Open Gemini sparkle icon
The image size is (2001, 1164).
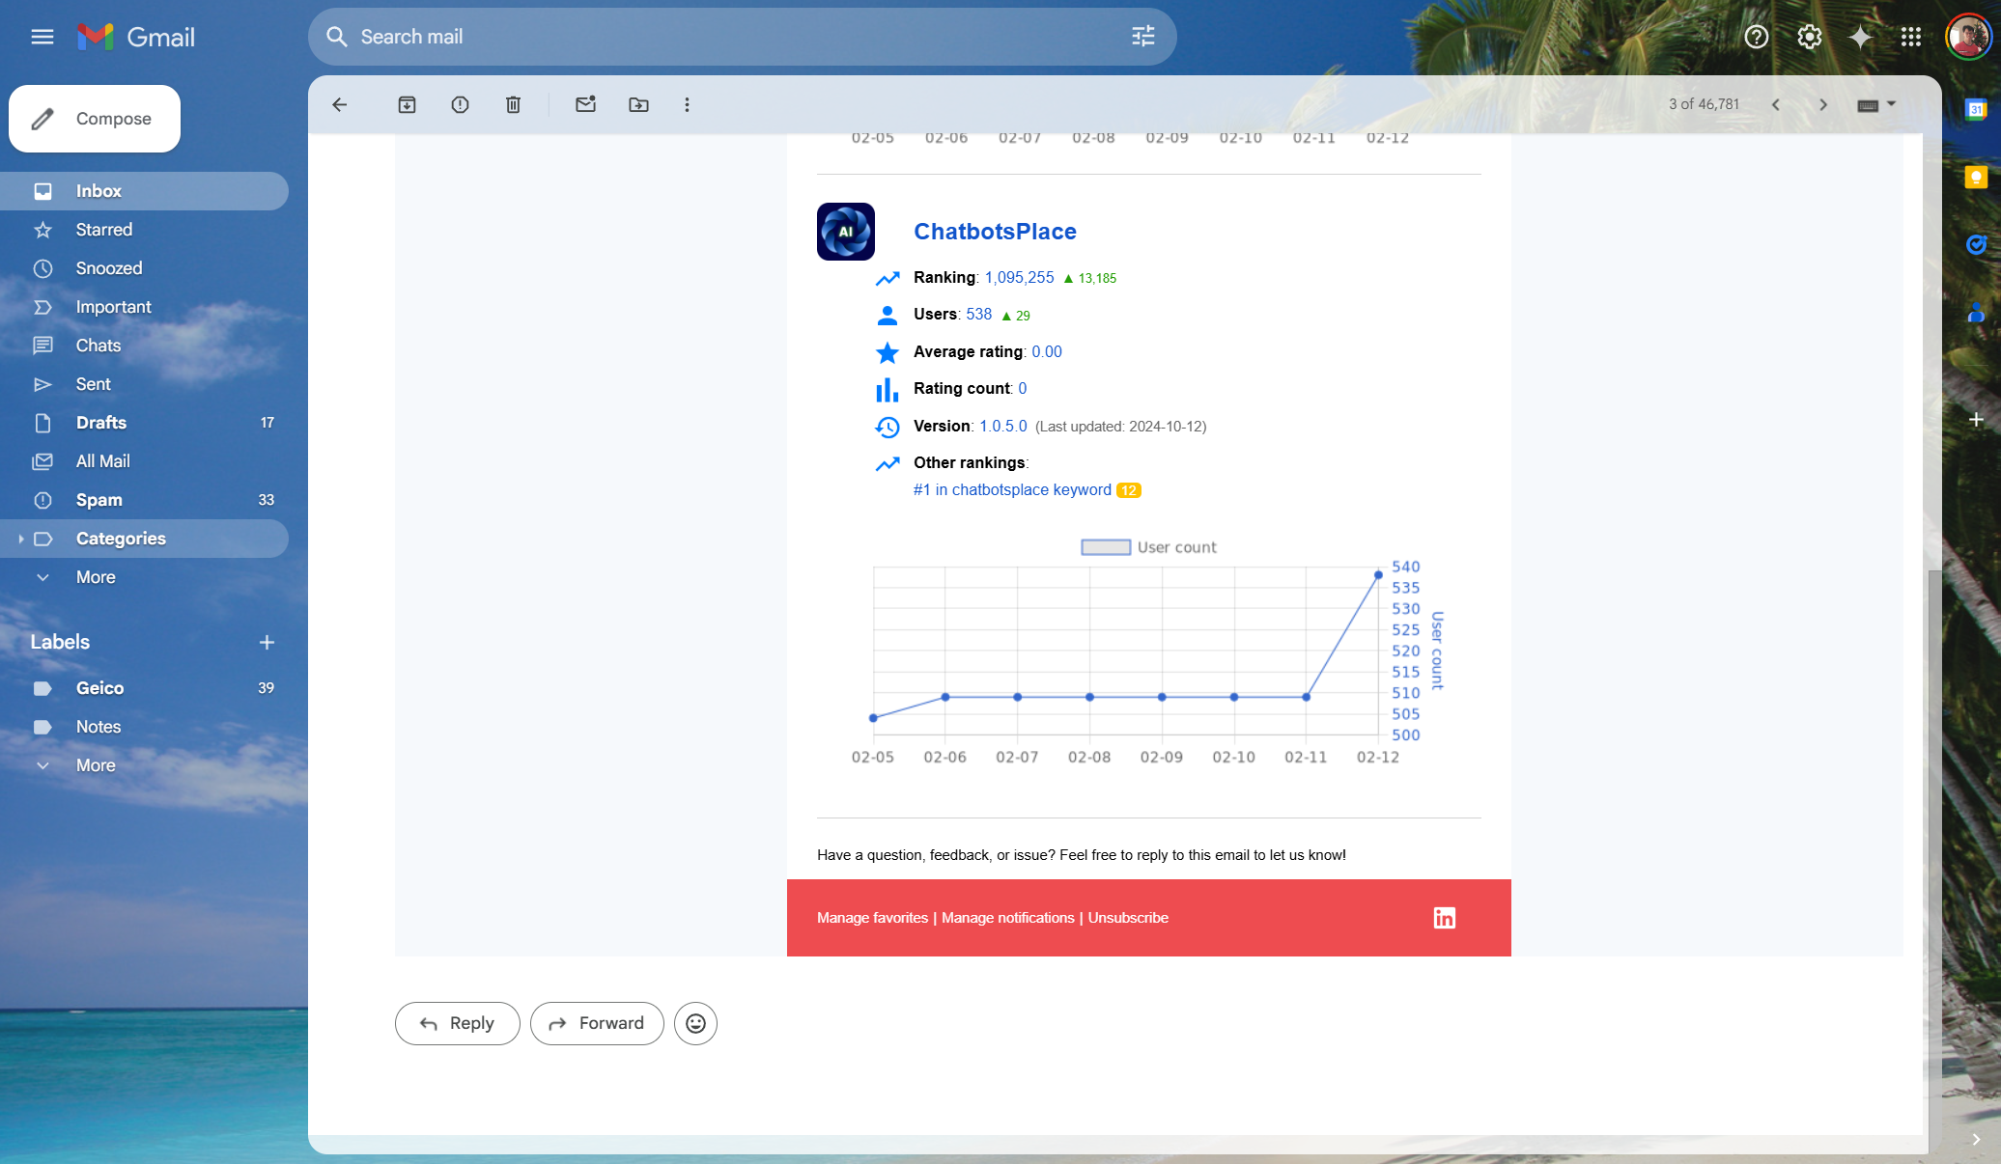[x=1860, y=37]
